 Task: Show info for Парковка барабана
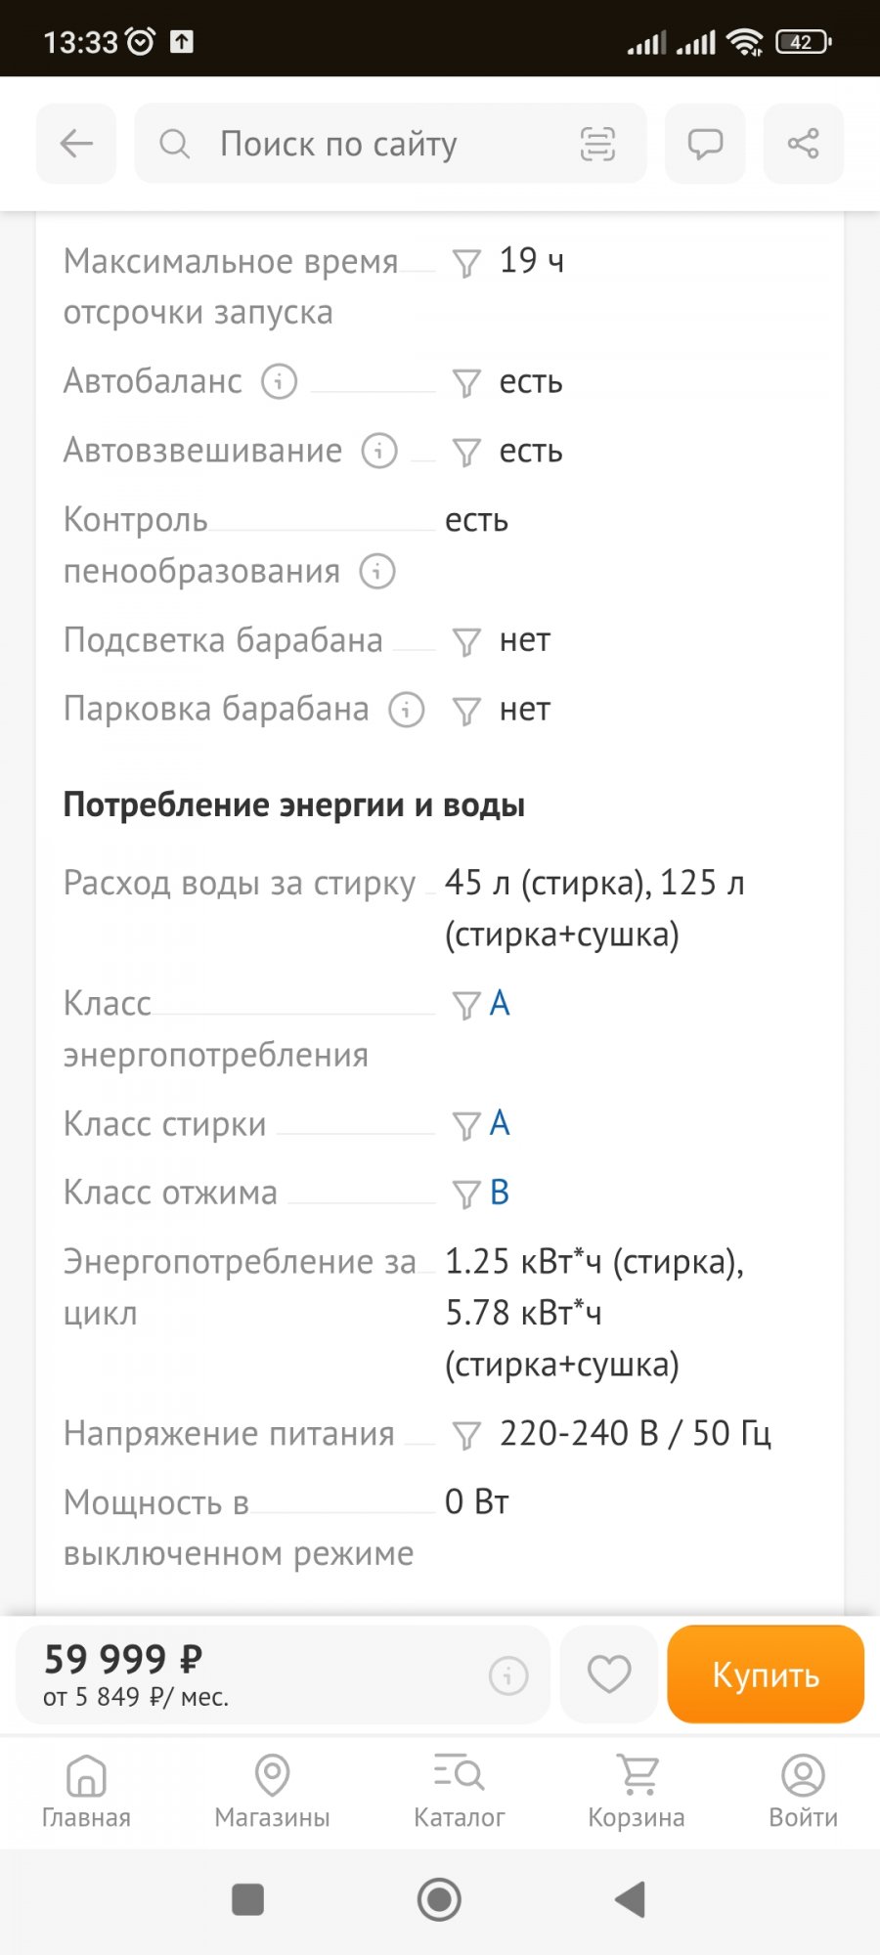(x=407, y=710)
